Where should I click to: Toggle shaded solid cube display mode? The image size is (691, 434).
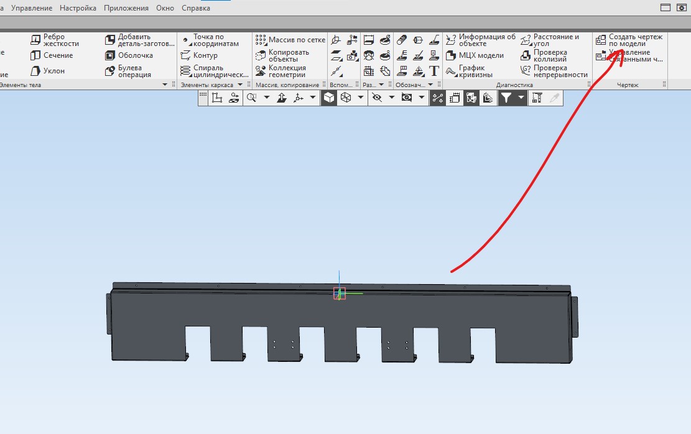[x=328, y=98]
